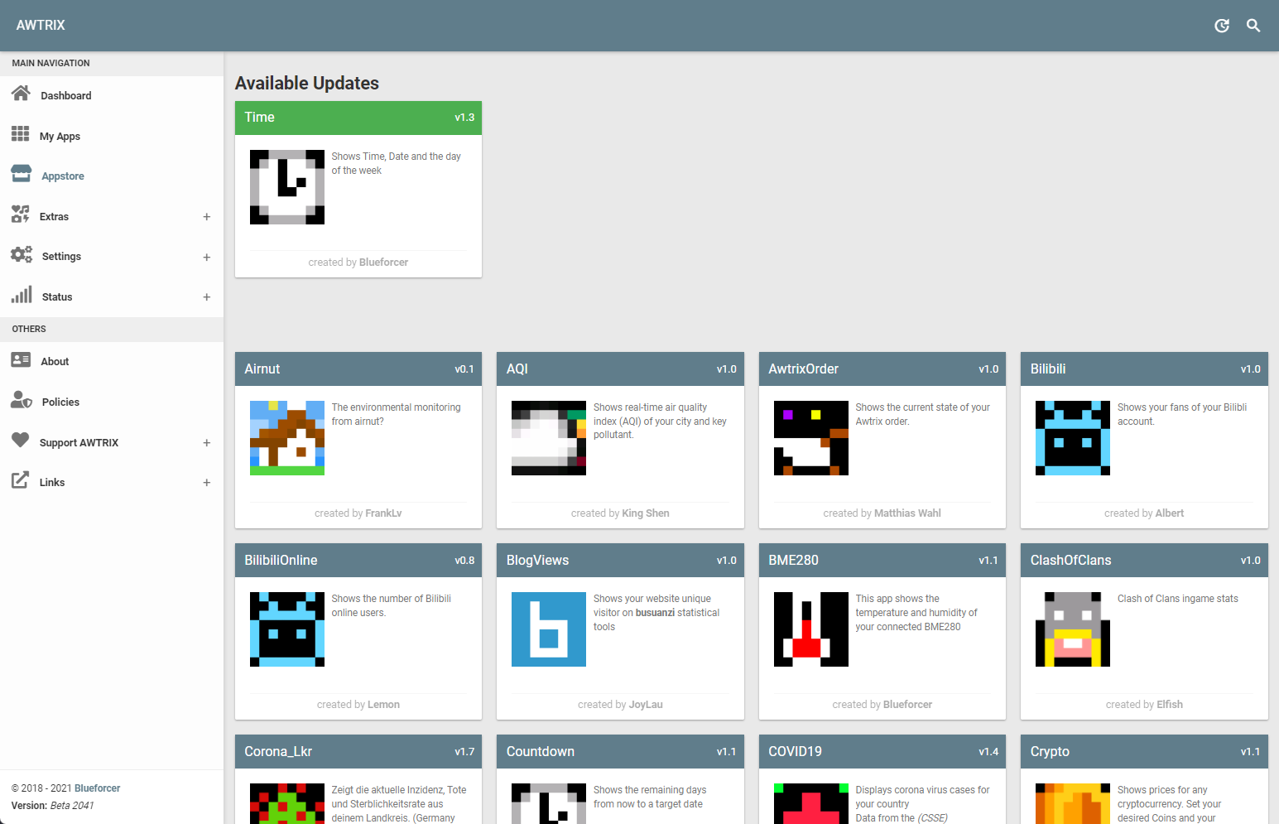1279x824 pixels.
Task: Click the My Apps grid icon
Action: pyautogui.click(x=21, y=134)
